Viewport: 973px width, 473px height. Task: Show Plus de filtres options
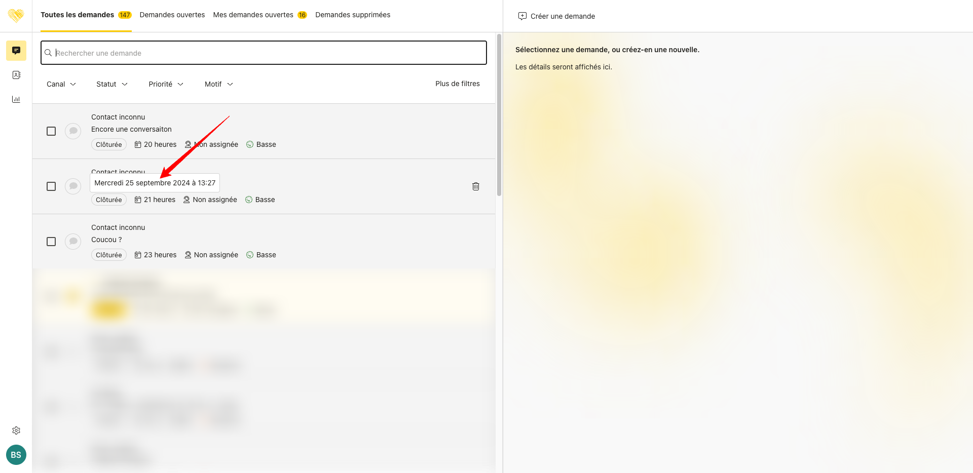coord(457,84)
